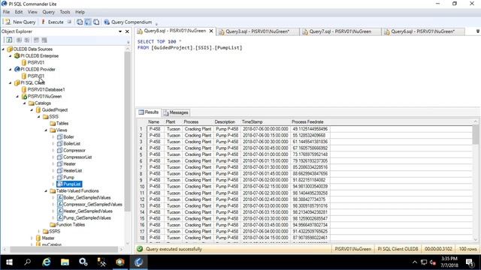Click the HeaterList view icon
Image resolution: width=481 pixels, height=270 pixels.
point(60,170)
